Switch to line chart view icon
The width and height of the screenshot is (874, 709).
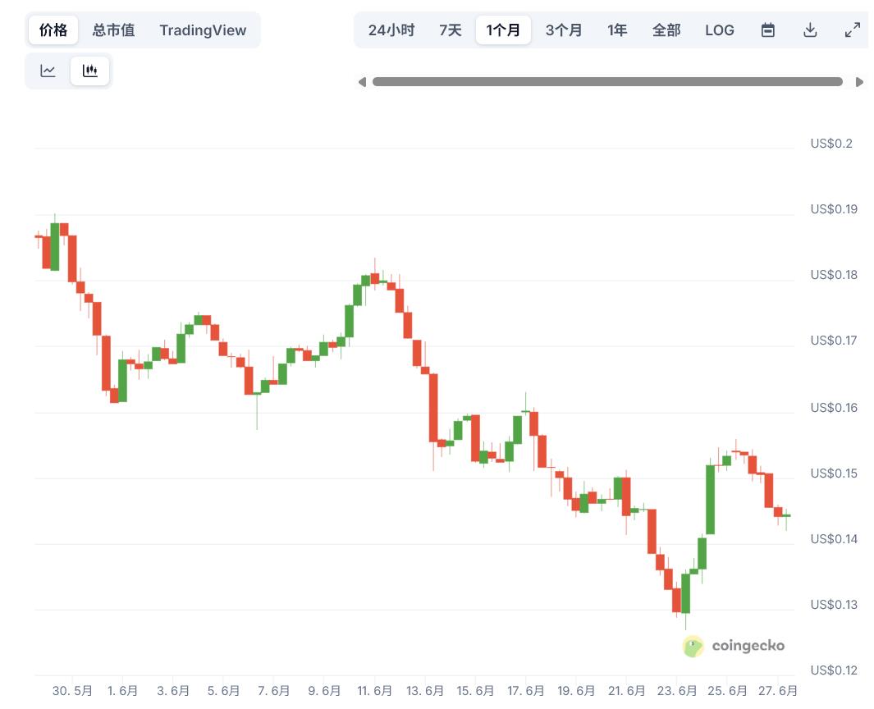pos(48,71)
